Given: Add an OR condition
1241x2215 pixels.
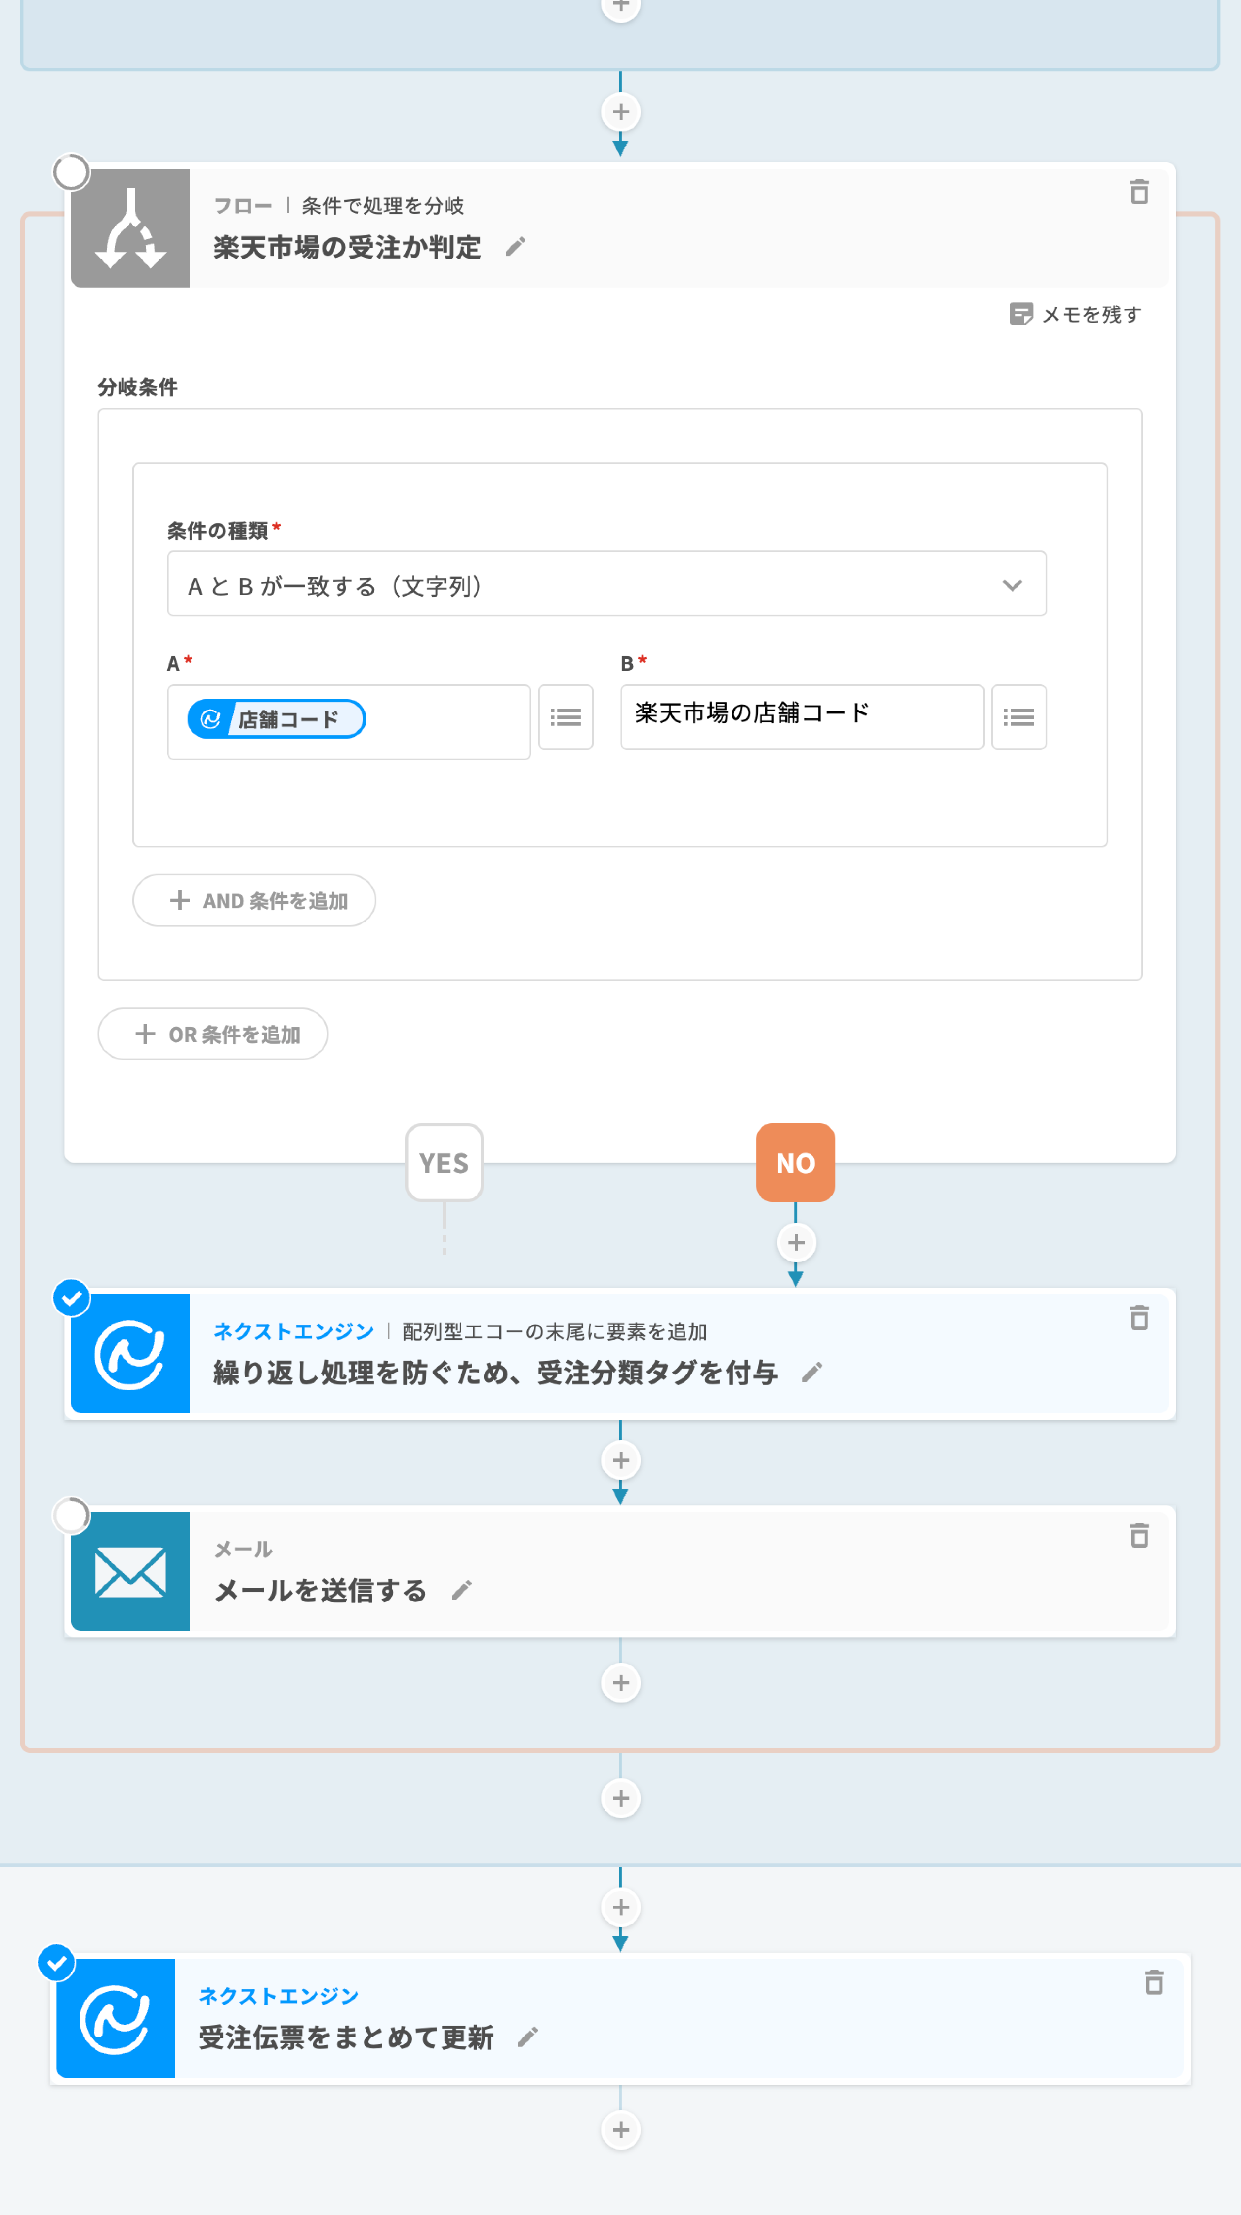Looking at the screenshot, I should point(213,1034).
